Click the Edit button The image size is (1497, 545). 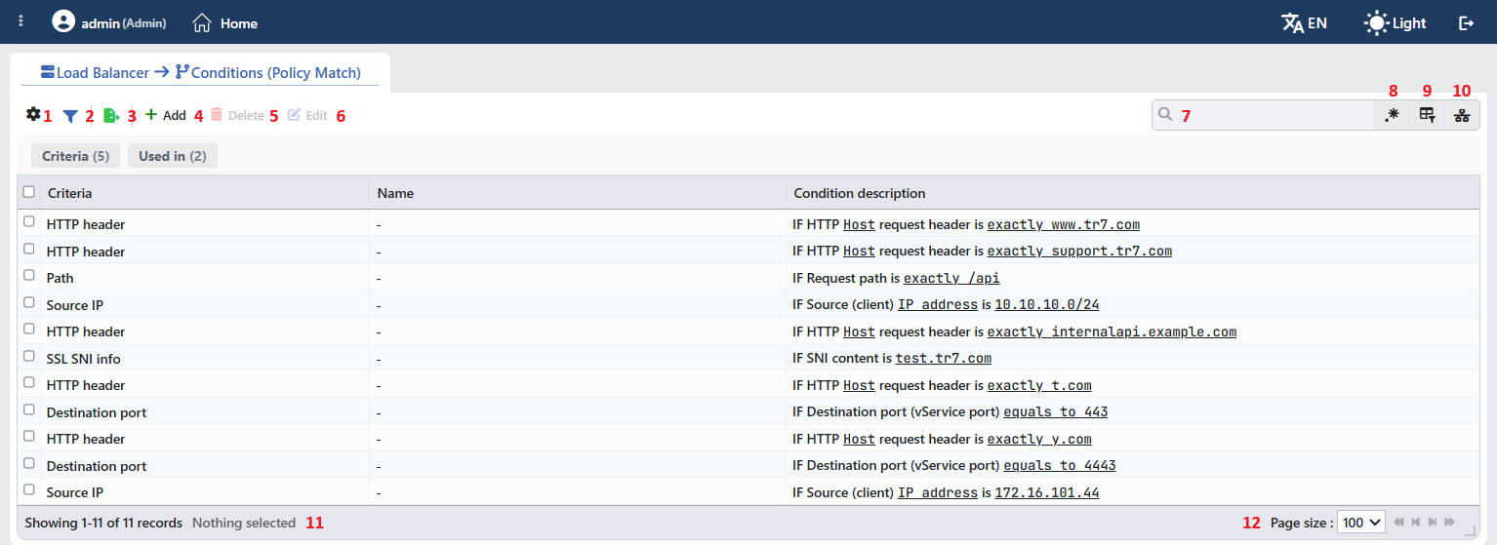[307, 115]
